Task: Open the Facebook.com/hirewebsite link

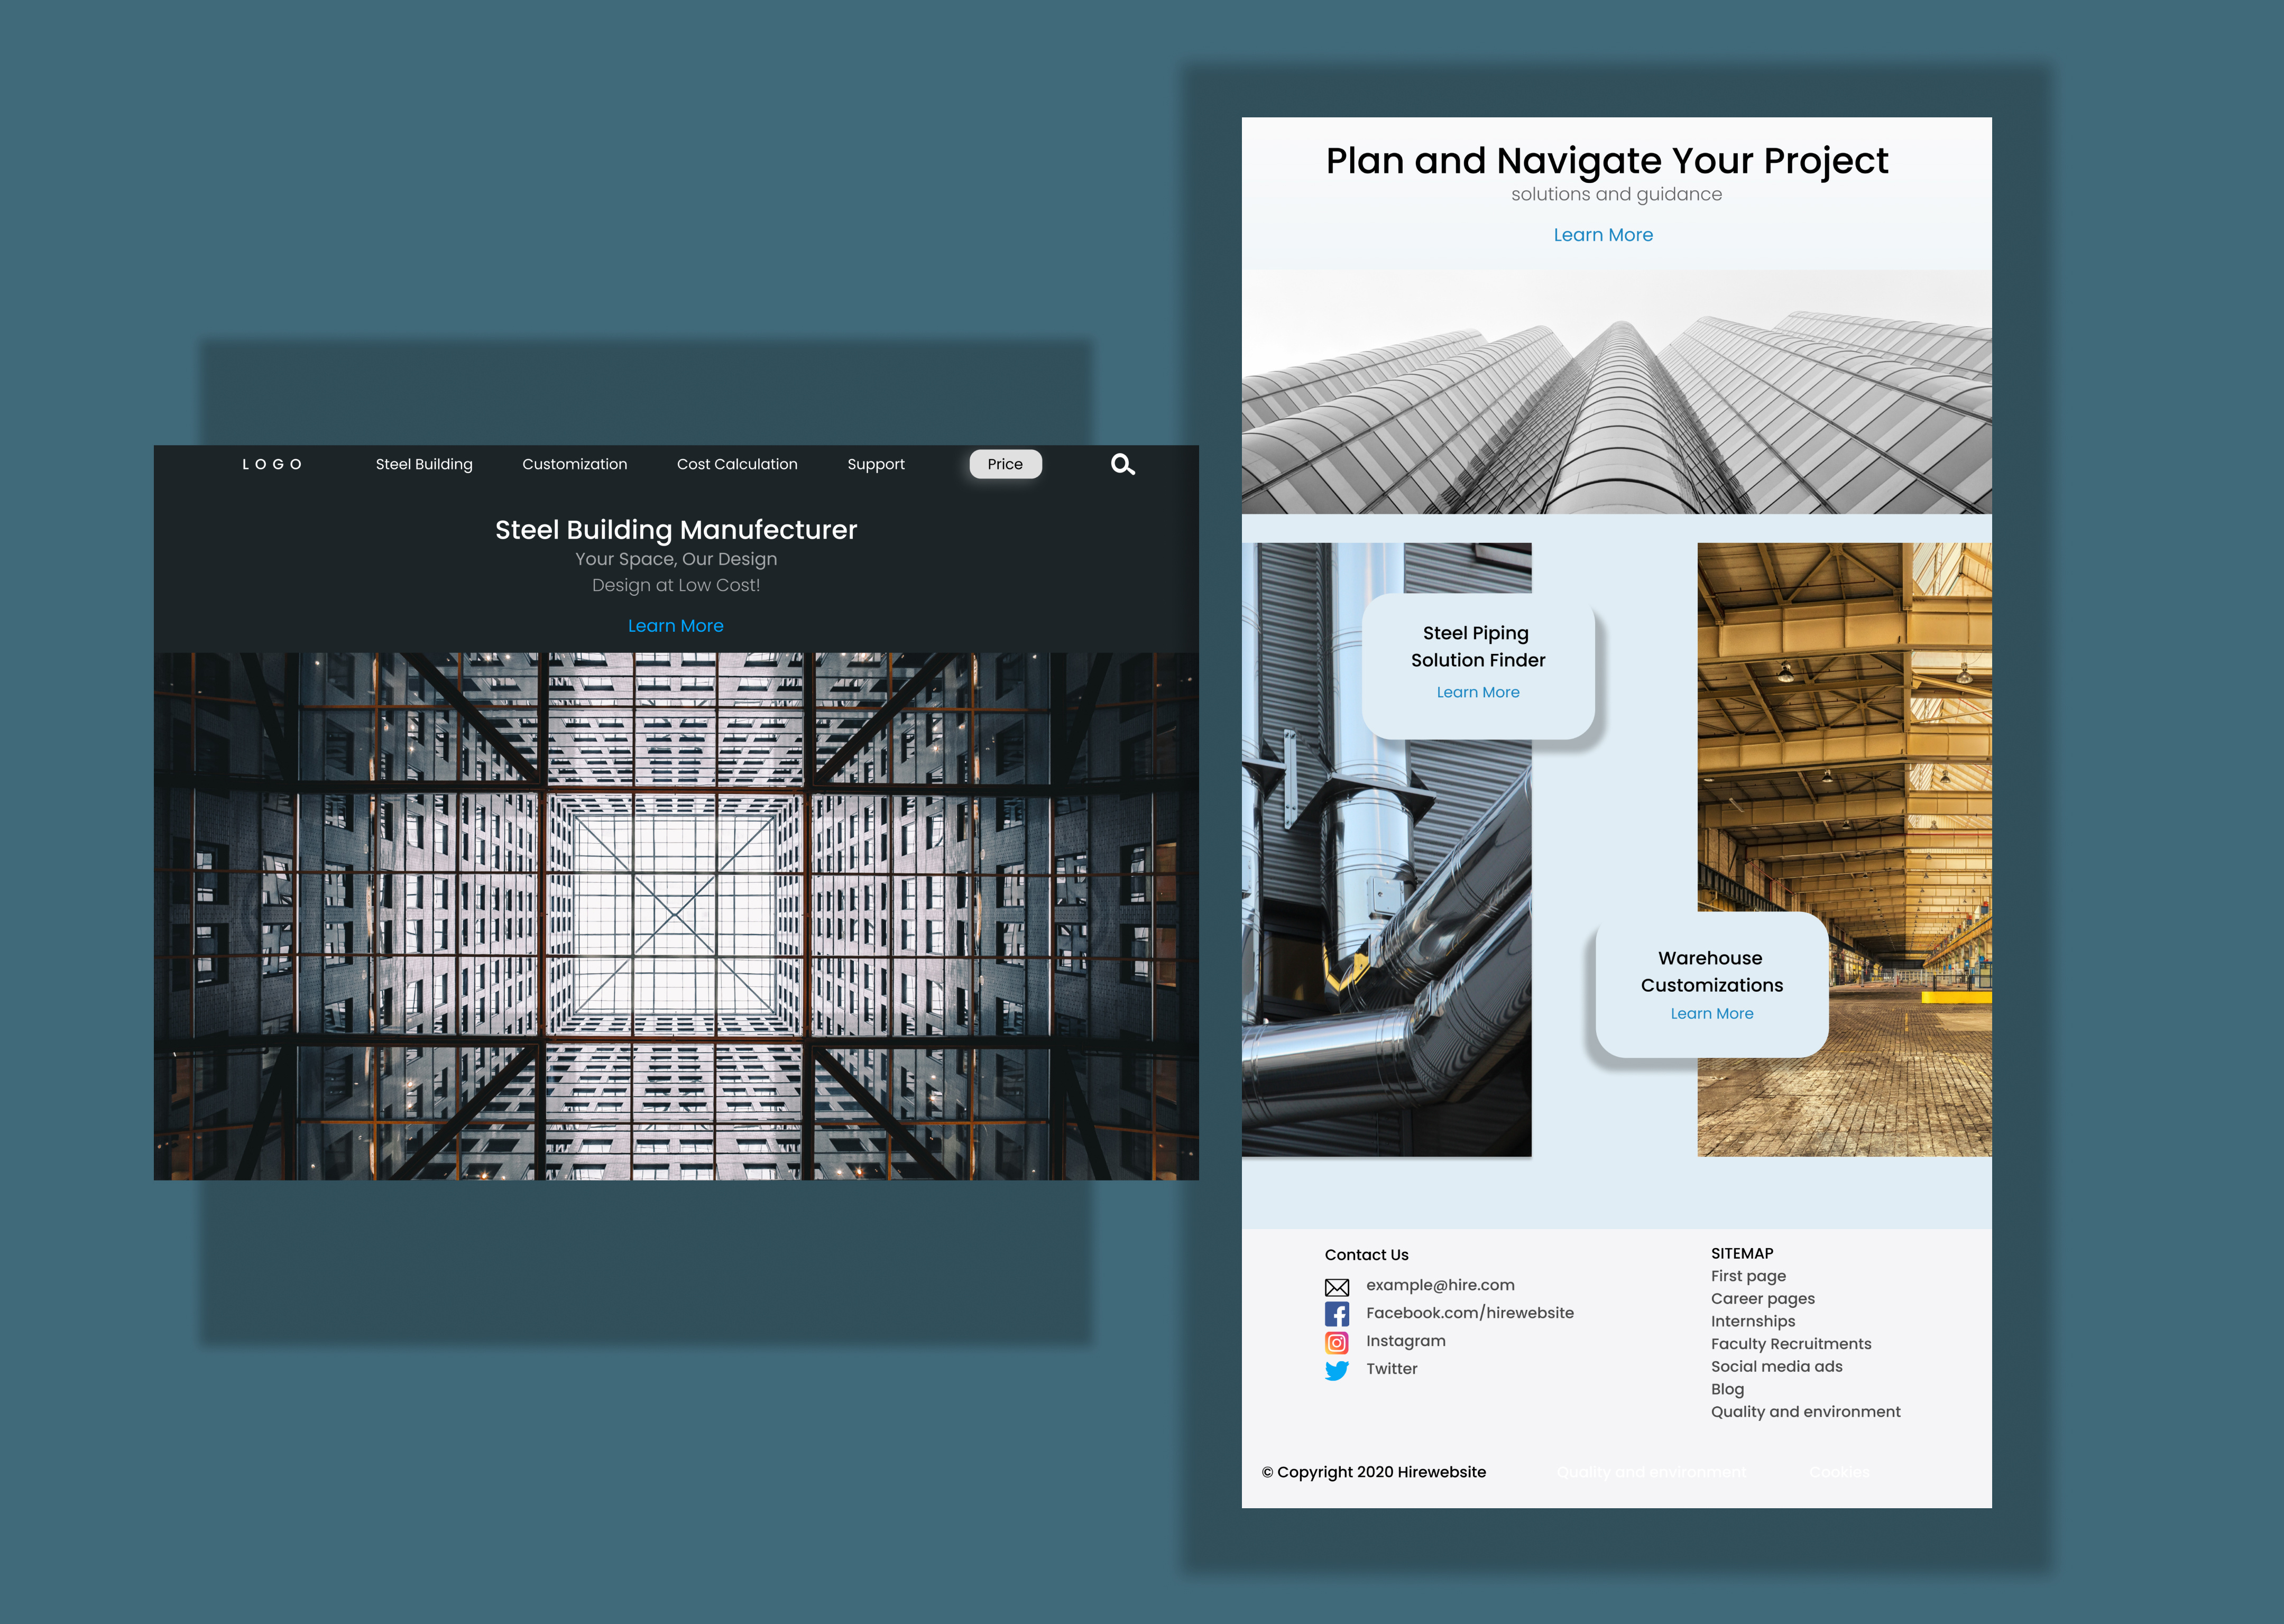Action: click(1470, 1313)
